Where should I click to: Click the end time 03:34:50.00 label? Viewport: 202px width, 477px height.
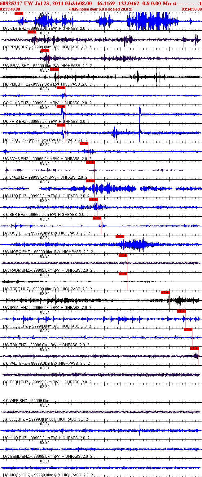(x=192, y=9)
